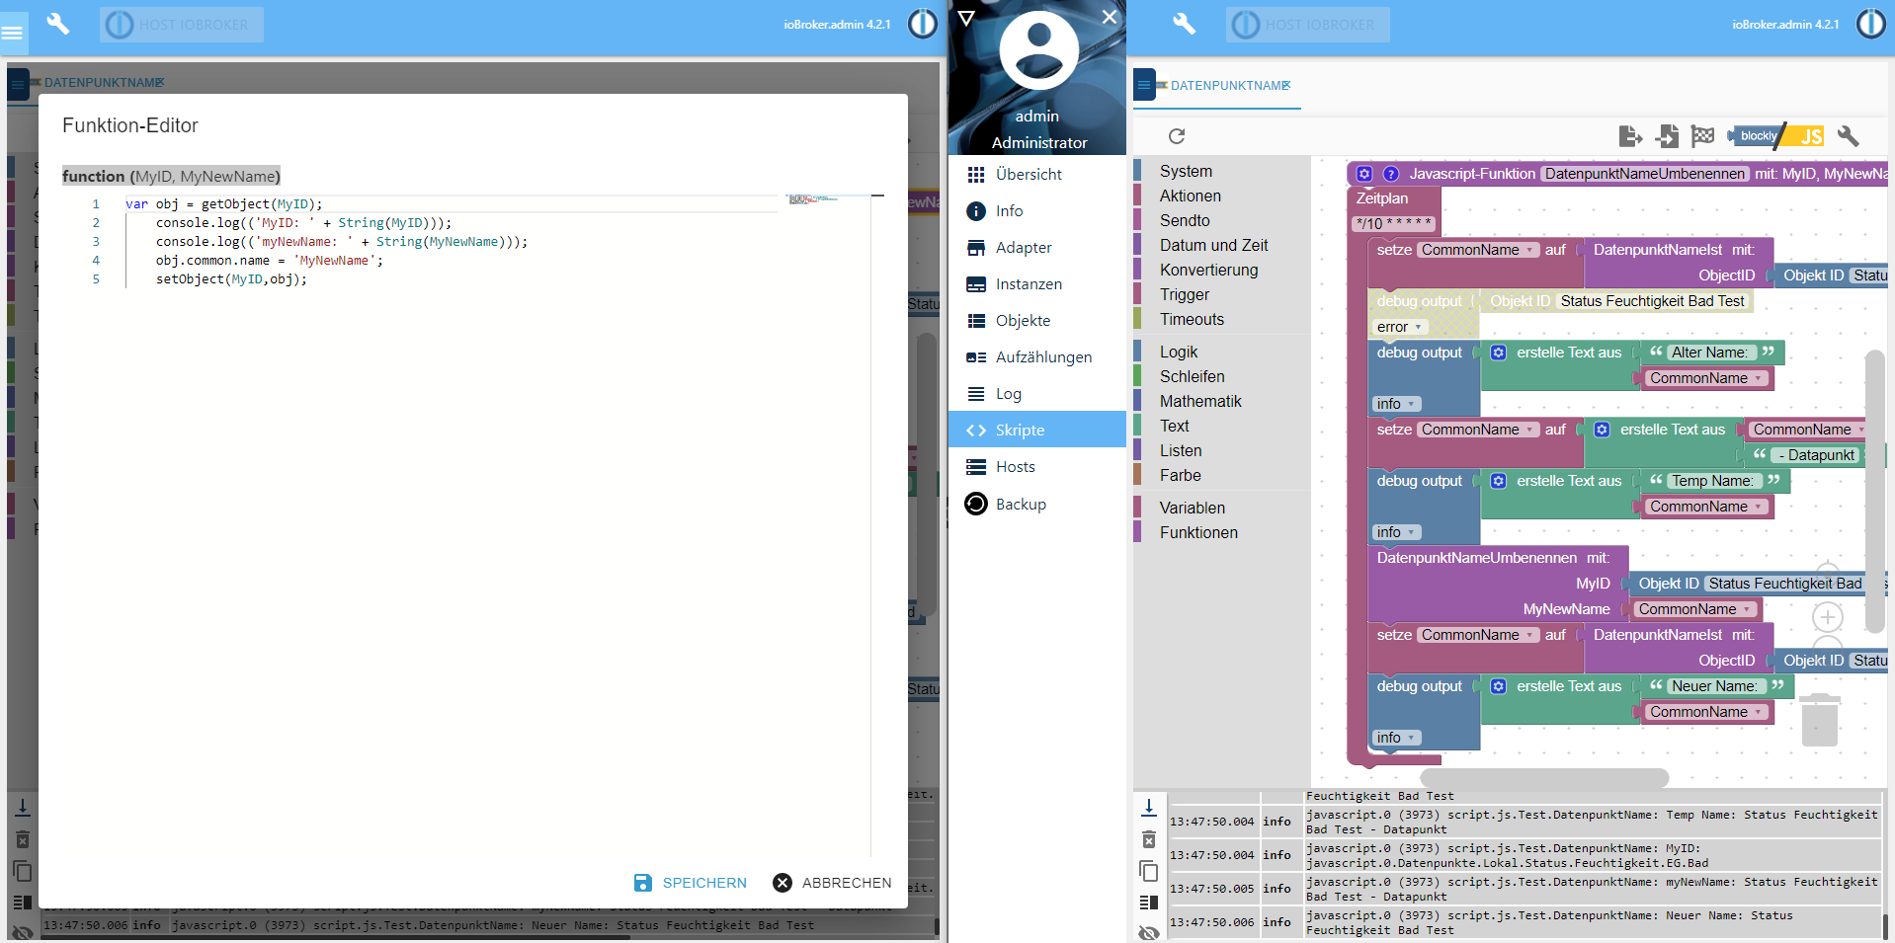Image resolution: width=1895 pixels, height=943 pixels.
Task: Open the info dropdown under the Alter Name debug output
Action: (1396, 404)
